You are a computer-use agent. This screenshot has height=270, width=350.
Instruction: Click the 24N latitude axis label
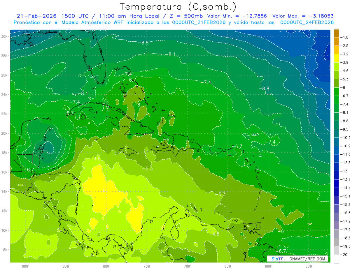point(5,95)
